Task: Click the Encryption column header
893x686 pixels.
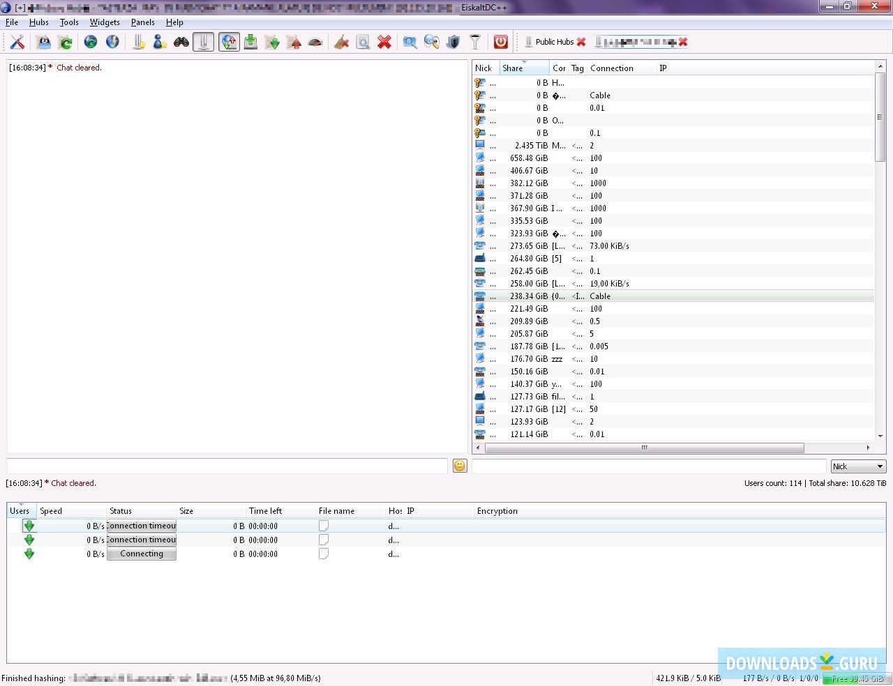Action: pos(680,511)
